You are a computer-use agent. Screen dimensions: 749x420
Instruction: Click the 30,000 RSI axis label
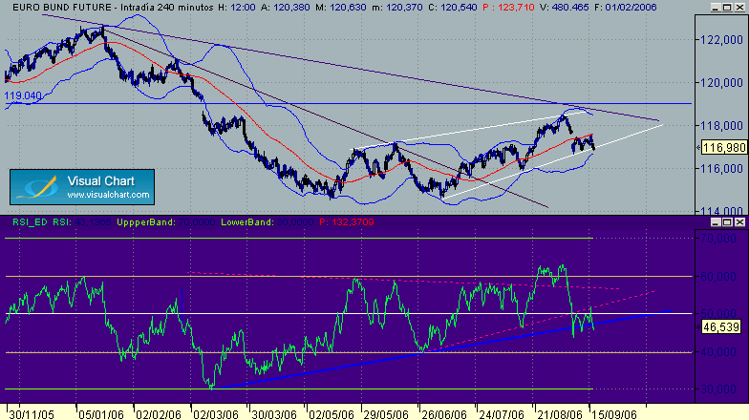[x=718, y=389]
